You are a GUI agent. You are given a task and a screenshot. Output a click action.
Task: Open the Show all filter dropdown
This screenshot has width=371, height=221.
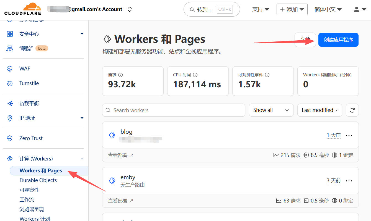(271, 110)
